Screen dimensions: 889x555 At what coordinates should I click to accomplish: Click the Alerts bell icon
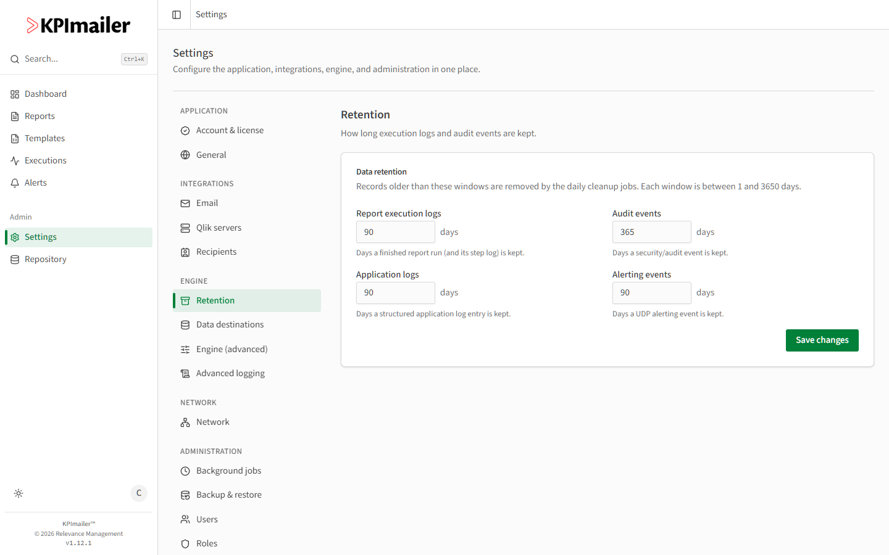coord(15,183)
